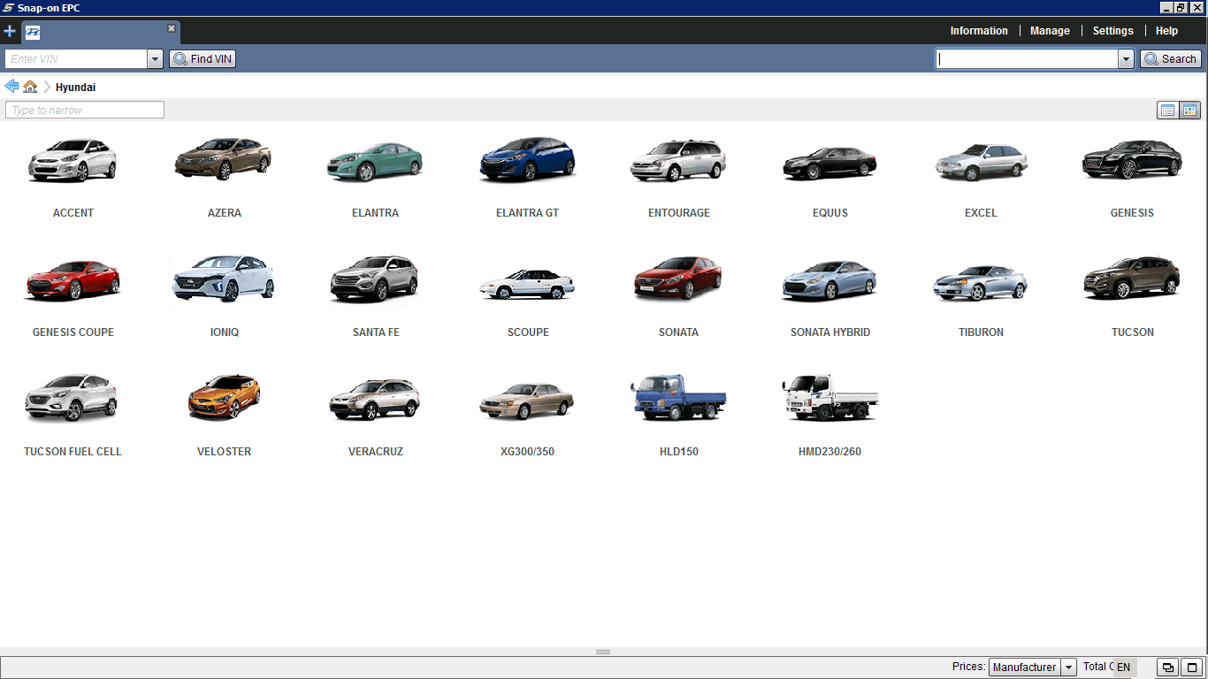Open the Prices Manufacturer dropdown

click(x=1032, y=668)
